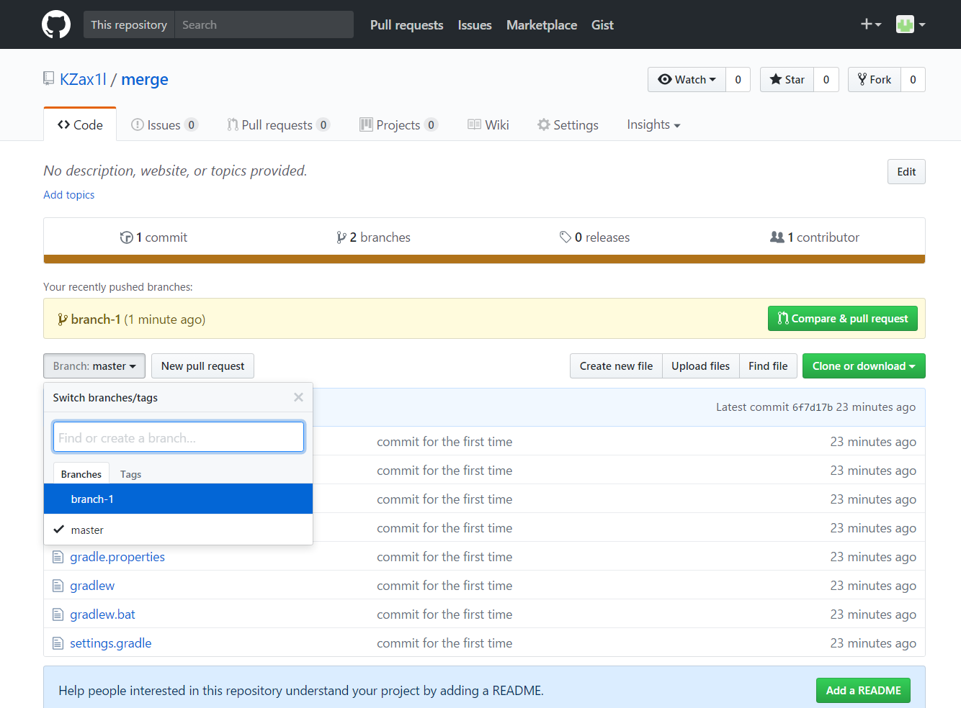Screen dimensions: 961x708
Task: Click the pull request icon in the Pull requests tab
Action: [233, 124]
